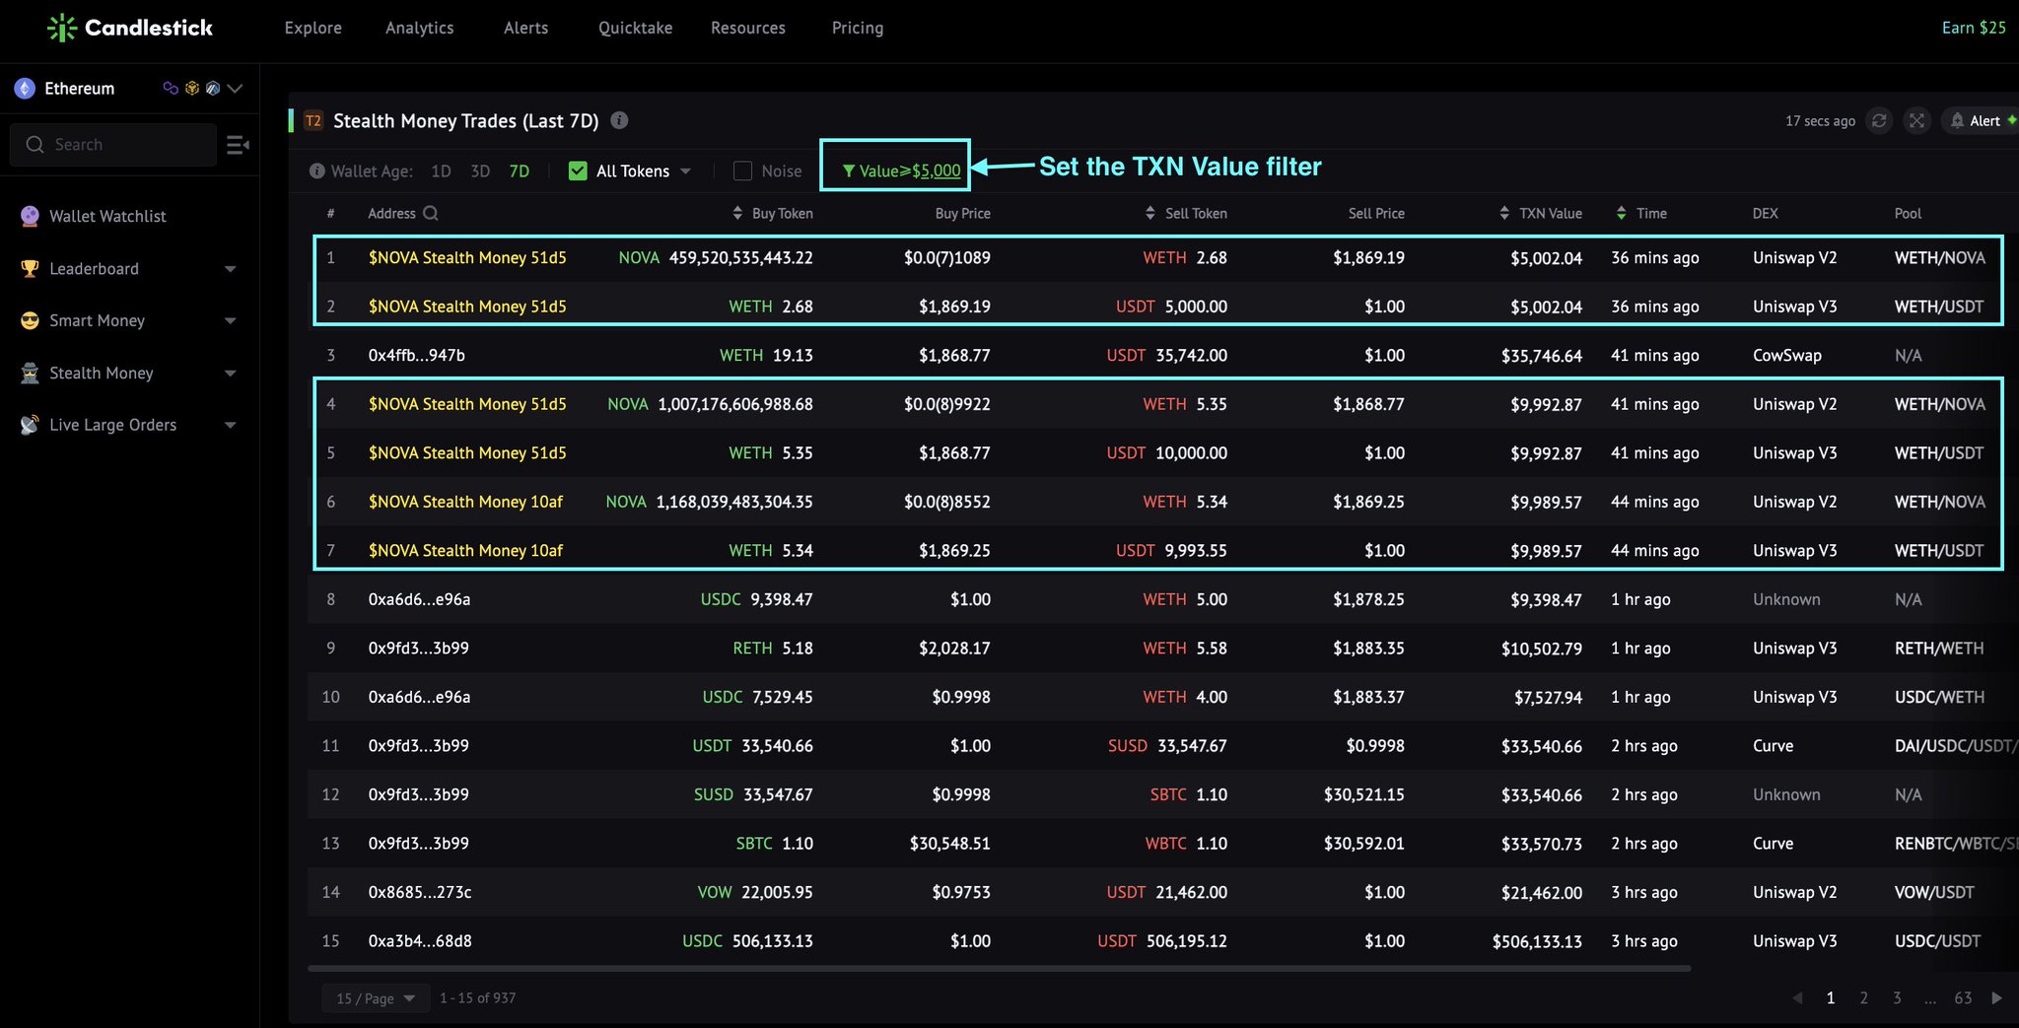This screenshot has height=1028, width=2019.
Task: Toggle the TXN Value sort arrows
Action: click(1503, 212)
